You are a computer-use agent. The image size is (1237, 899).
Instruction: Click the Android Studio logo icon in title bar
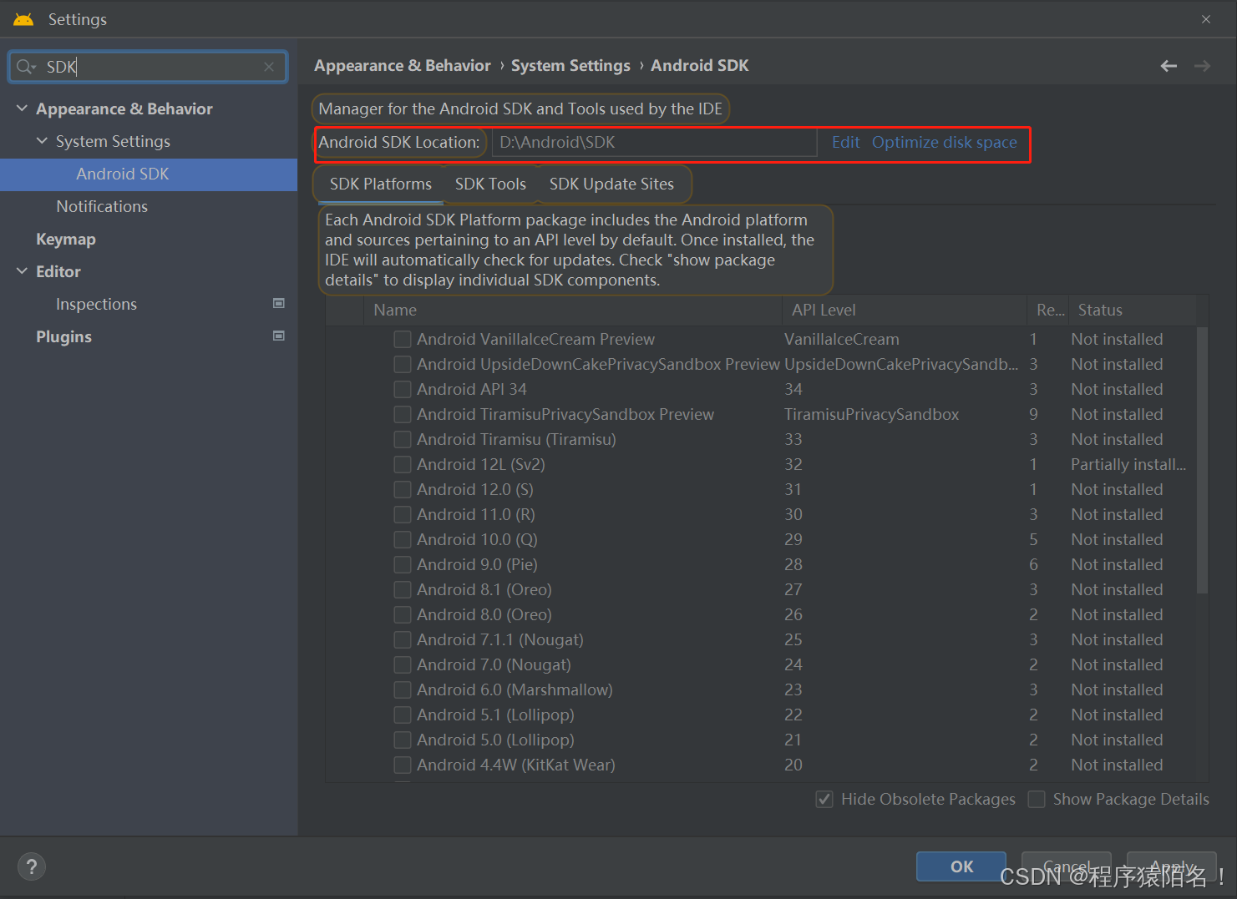(x=23, y=19)
